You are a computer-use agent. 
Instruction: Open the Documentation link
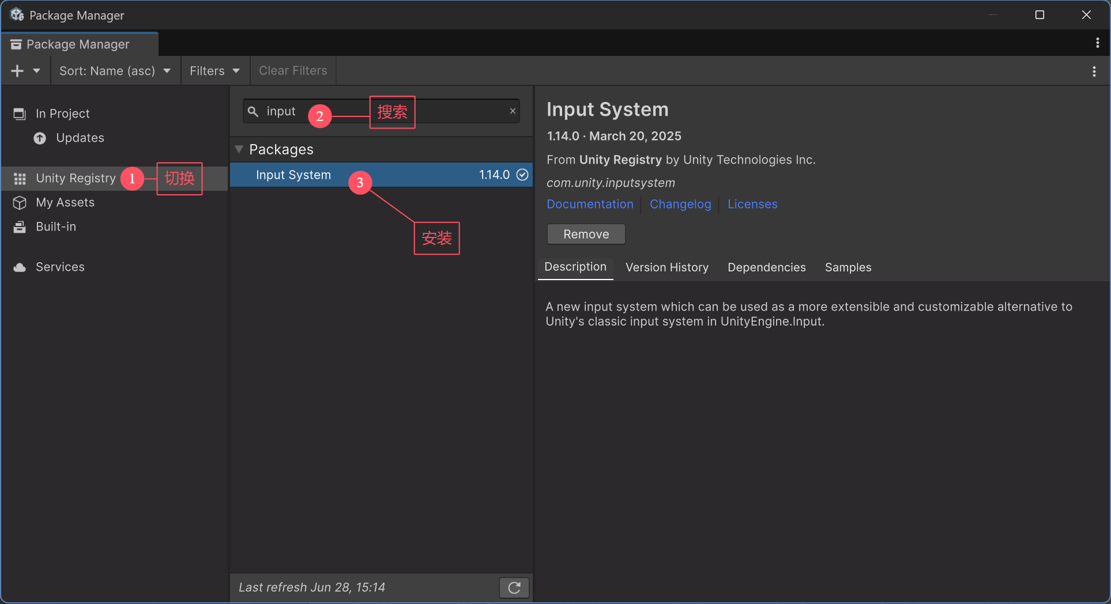(x=590, y=204)
